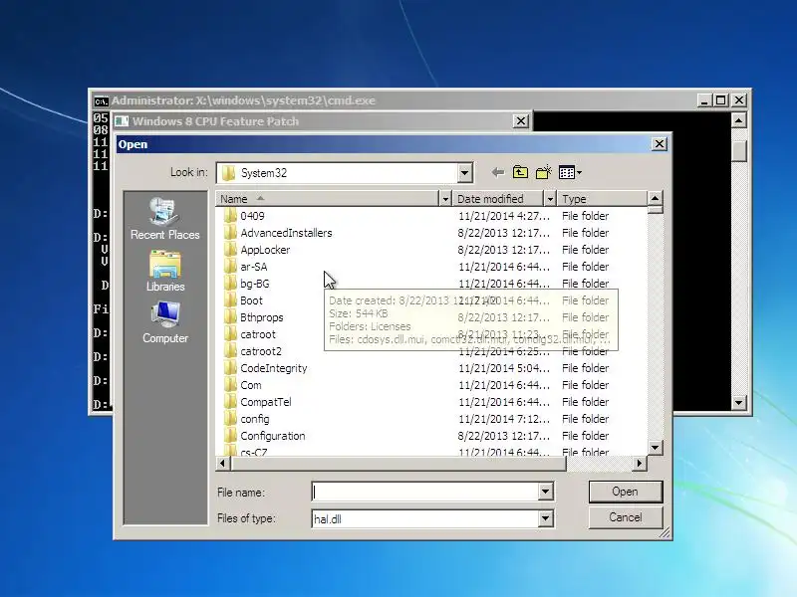Viewport: 797px width, 597px height.
Task: Select the Configuration folder icon
Action: [230, 436]
